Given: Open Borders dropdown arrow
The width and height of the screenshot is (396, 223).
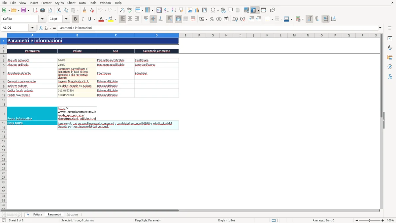Looking at the screenshot, I should click(272, 19).
